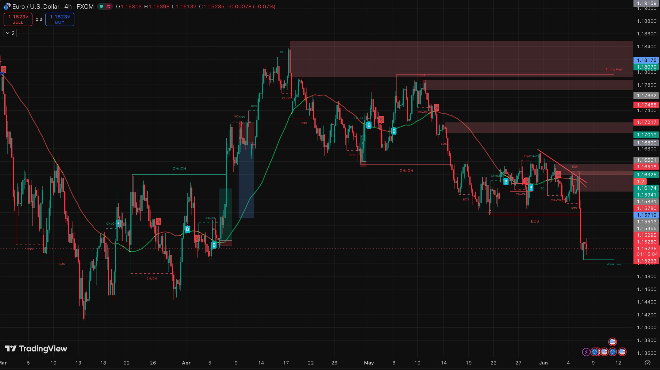The image size is (660, 370).
Task: Click the gray 1.16890 price tag
Action: tap(646, 143)
